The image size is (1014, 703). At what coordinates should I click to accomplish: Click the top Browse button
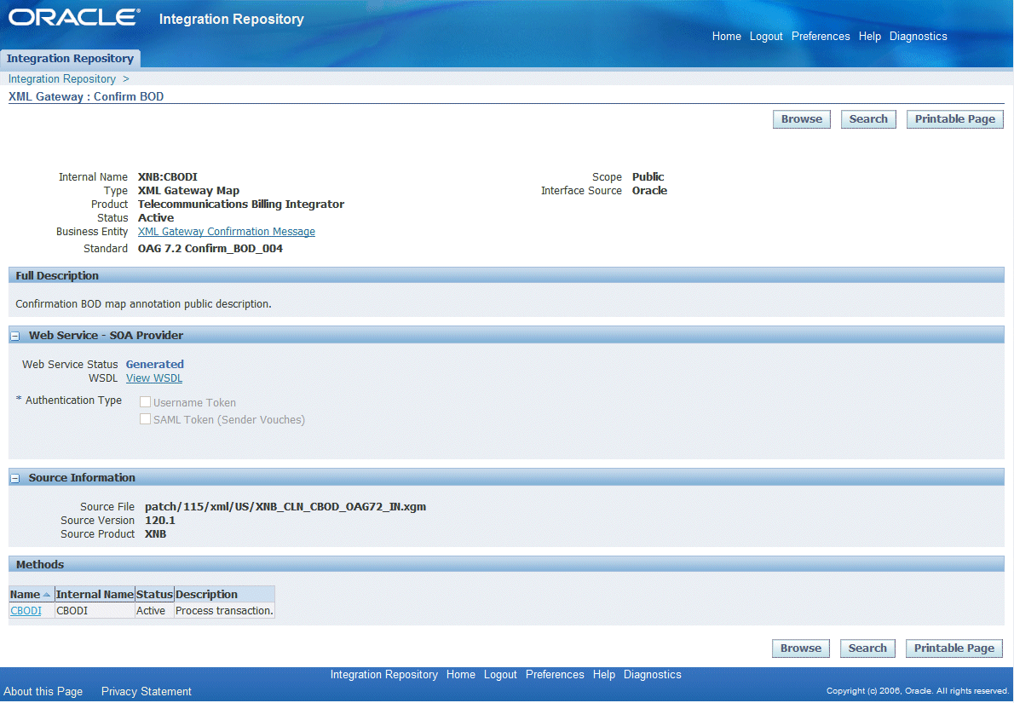coord(801,119)
